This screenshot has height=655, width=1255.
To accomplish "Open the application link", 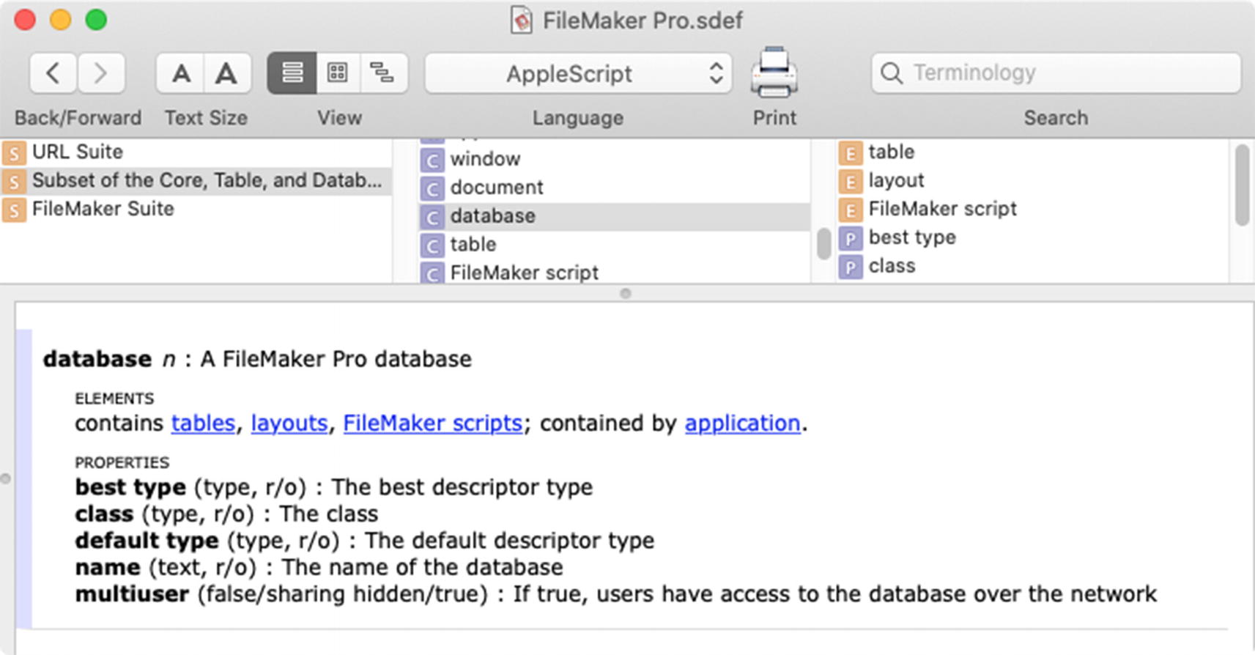I will pos(742,423).
